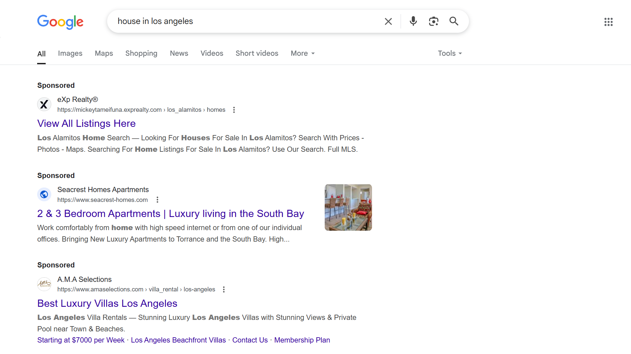This screenshot has width=631, height=354.
Task: Go to the News tab
Action: (179, 53)
